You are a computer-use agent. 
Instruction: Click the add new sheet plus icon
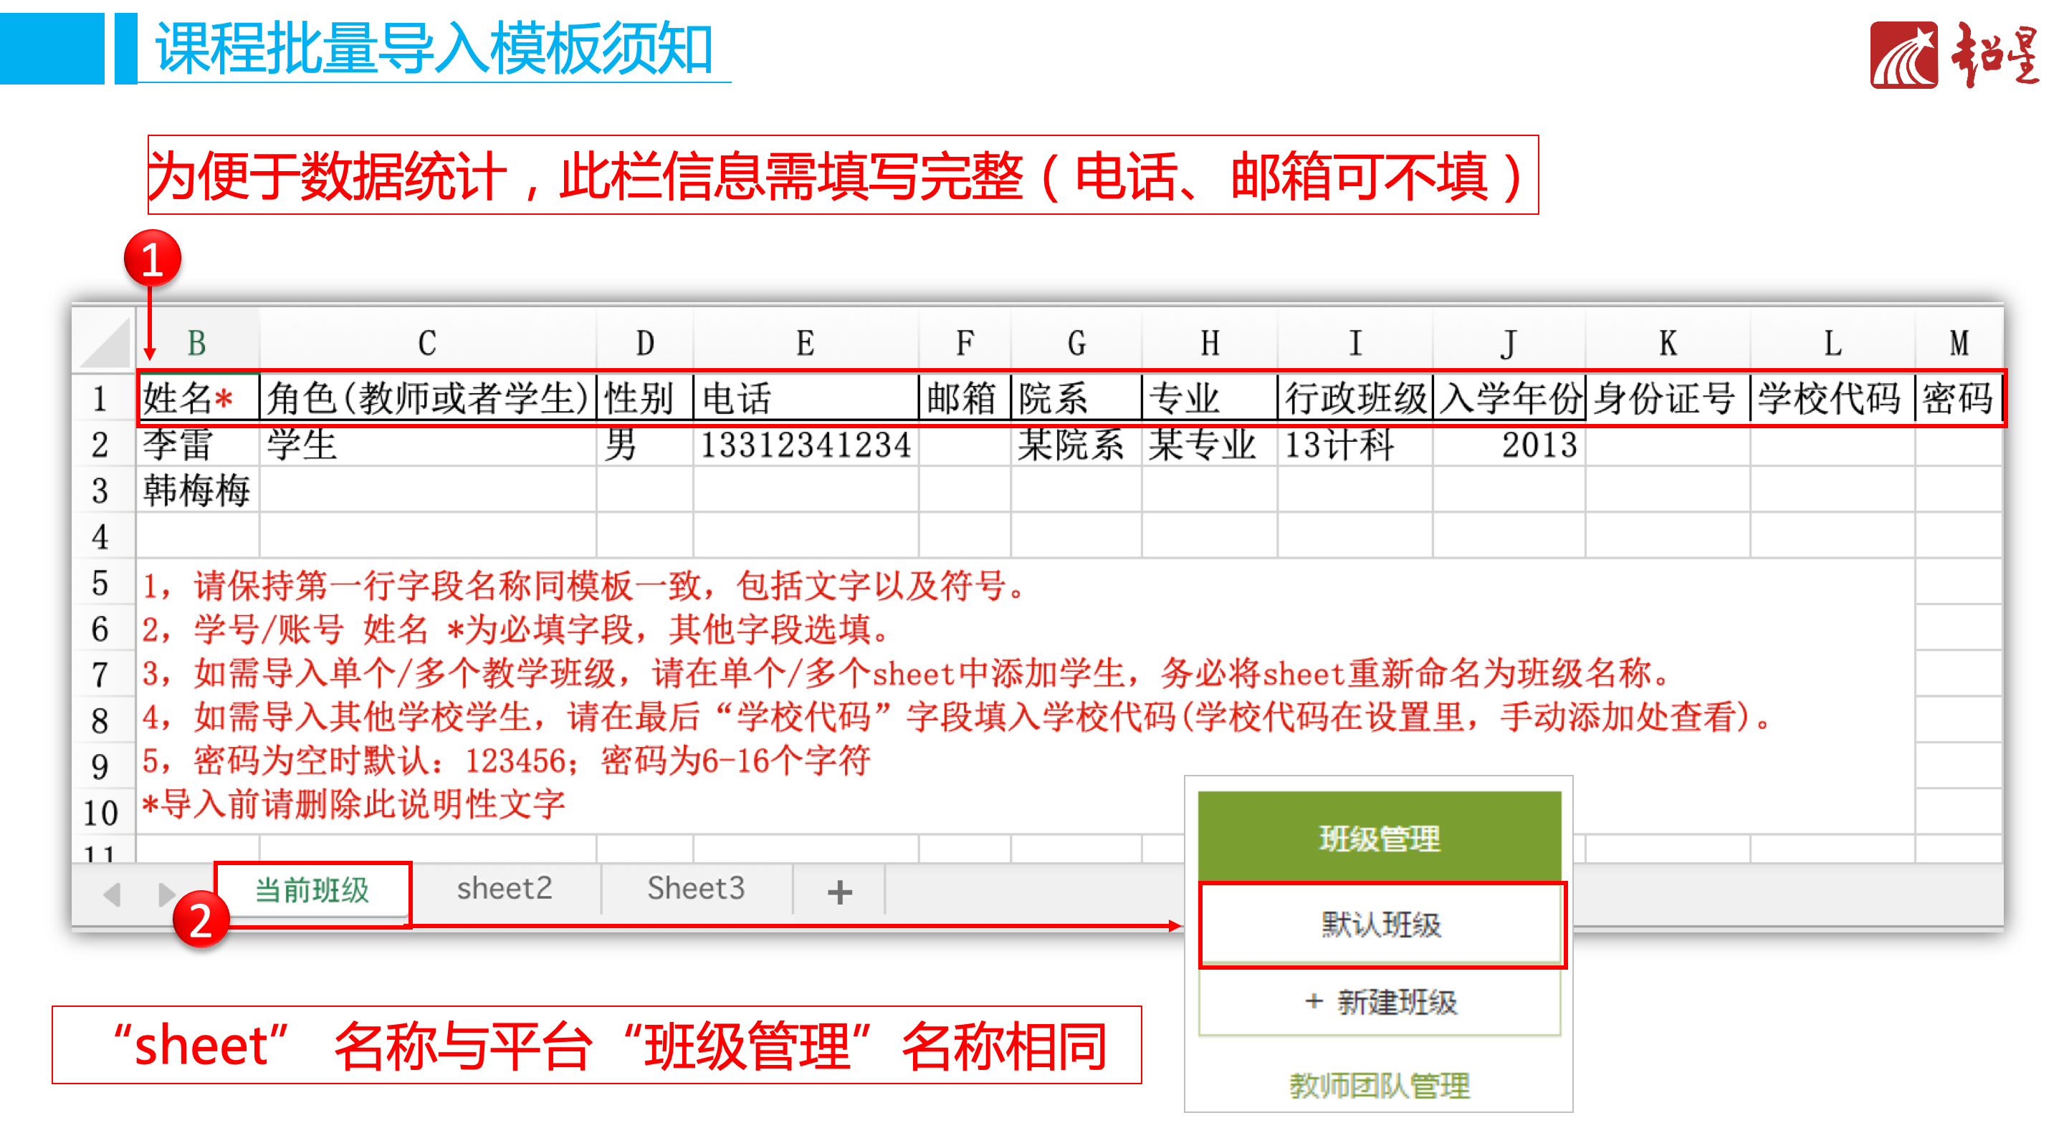pyautogui.click(x=839, y=892)
